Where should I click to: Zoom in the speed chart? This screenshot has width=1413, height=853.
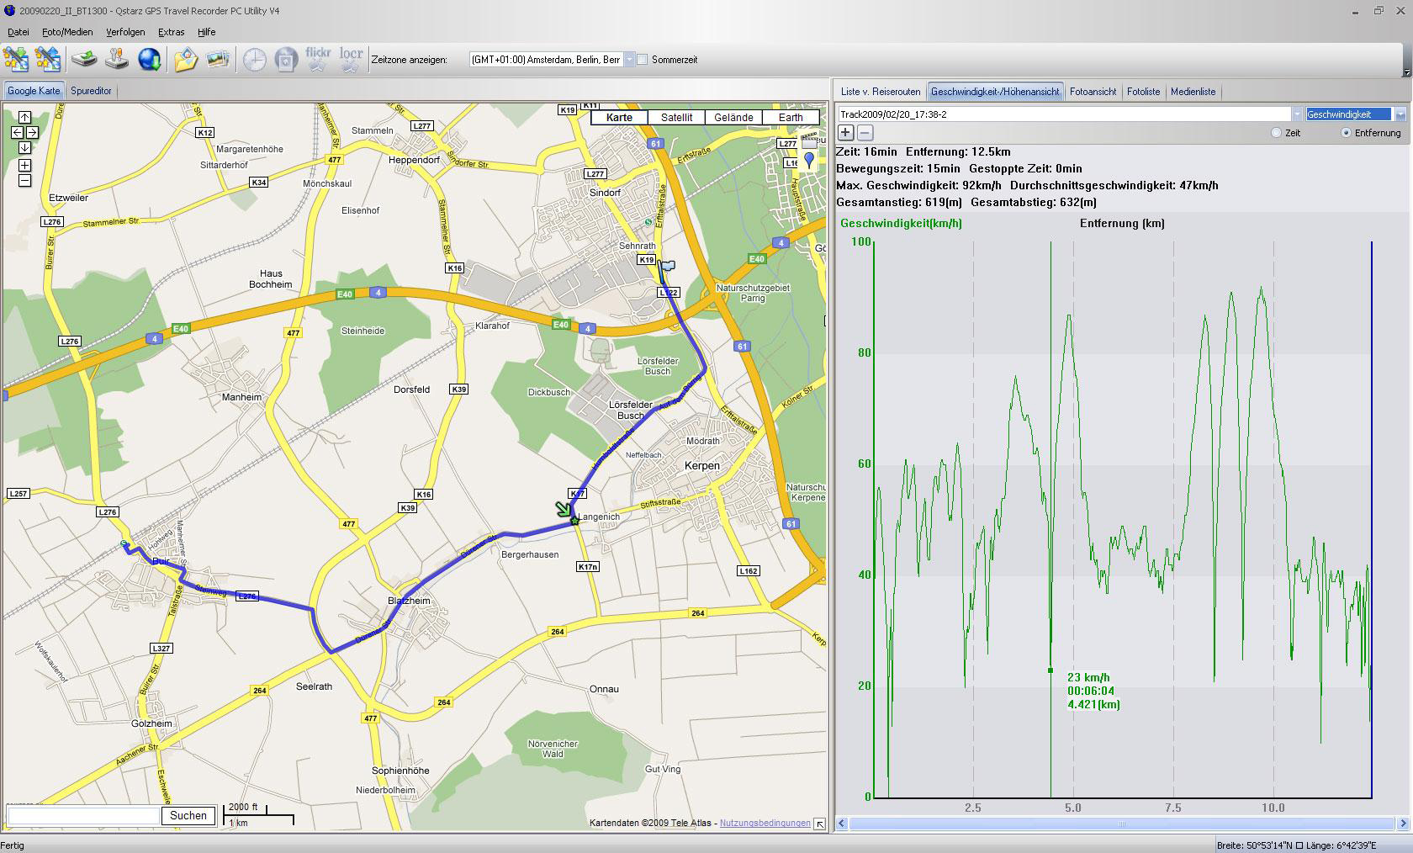(x=846, y=133)
